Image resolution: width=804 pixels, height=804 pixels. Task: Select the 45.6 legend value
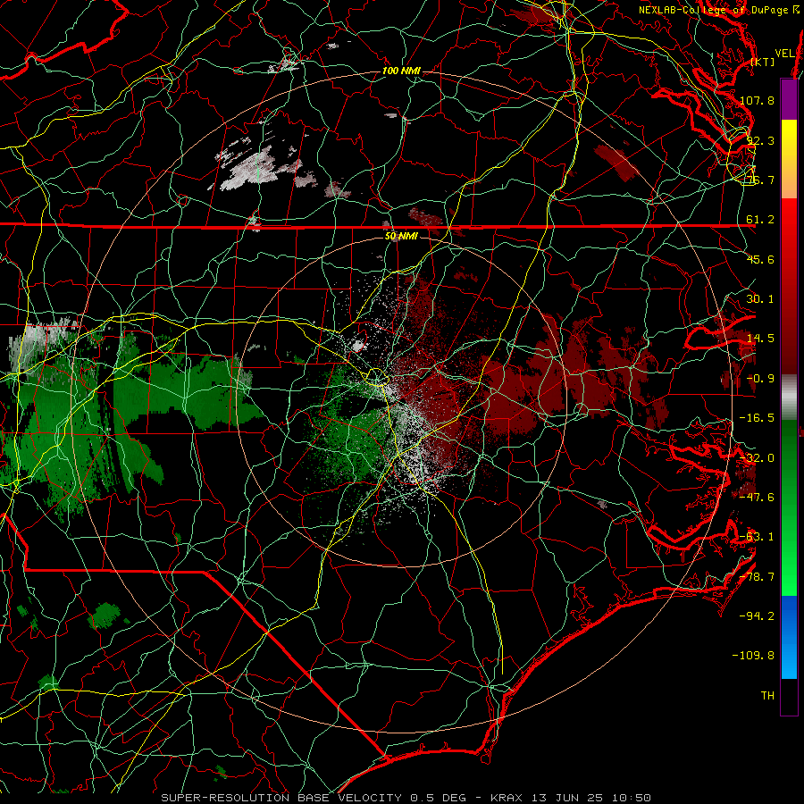pyautogui.click(x=760, y=259)
